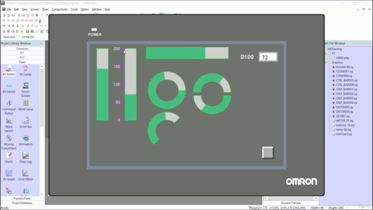Click the gray square button on HMI screen
The image size is (373, 210).
268,153
